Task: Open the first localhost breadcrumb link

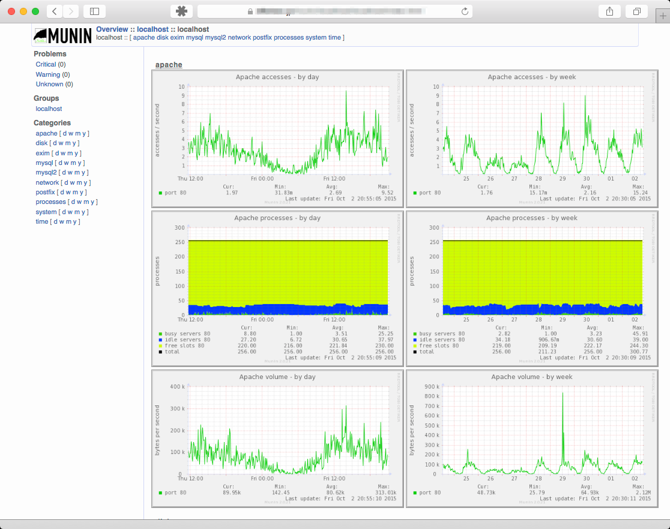Action: [152, 29]
